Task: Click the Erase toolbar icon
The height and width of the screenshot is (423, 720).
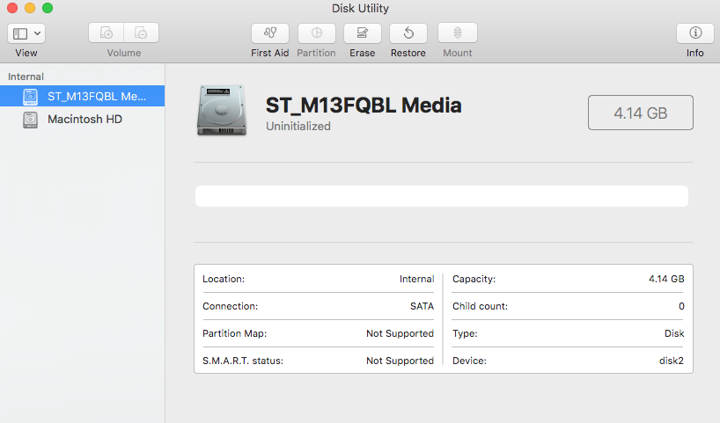Action: pyautogui.click(x=363, y=33)
